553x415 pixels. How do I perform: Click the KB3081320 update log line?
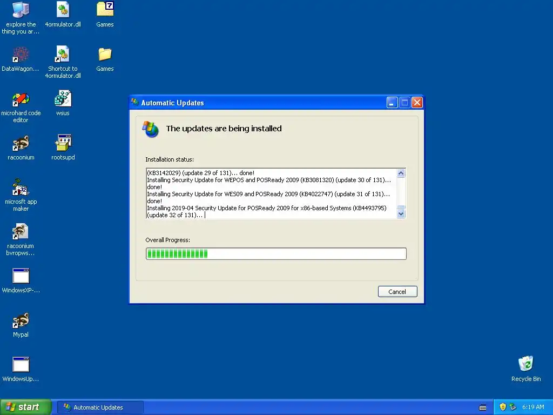point(269,183)
